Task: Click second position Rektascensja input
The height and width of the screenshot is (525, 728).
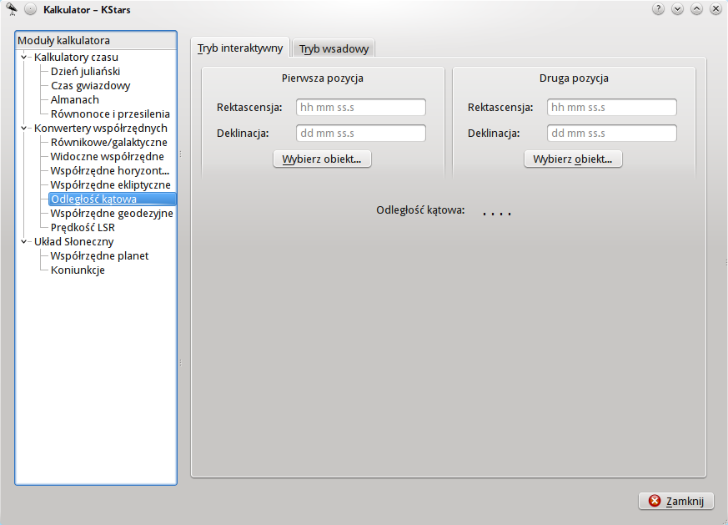Action: pyautogui.click(x=611, y=108)
